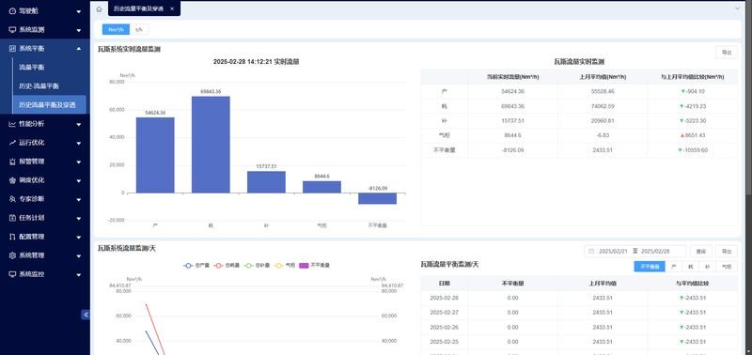Click the 调度优化 icon
This screenshot has width=752, height=355.
[12, 180]
